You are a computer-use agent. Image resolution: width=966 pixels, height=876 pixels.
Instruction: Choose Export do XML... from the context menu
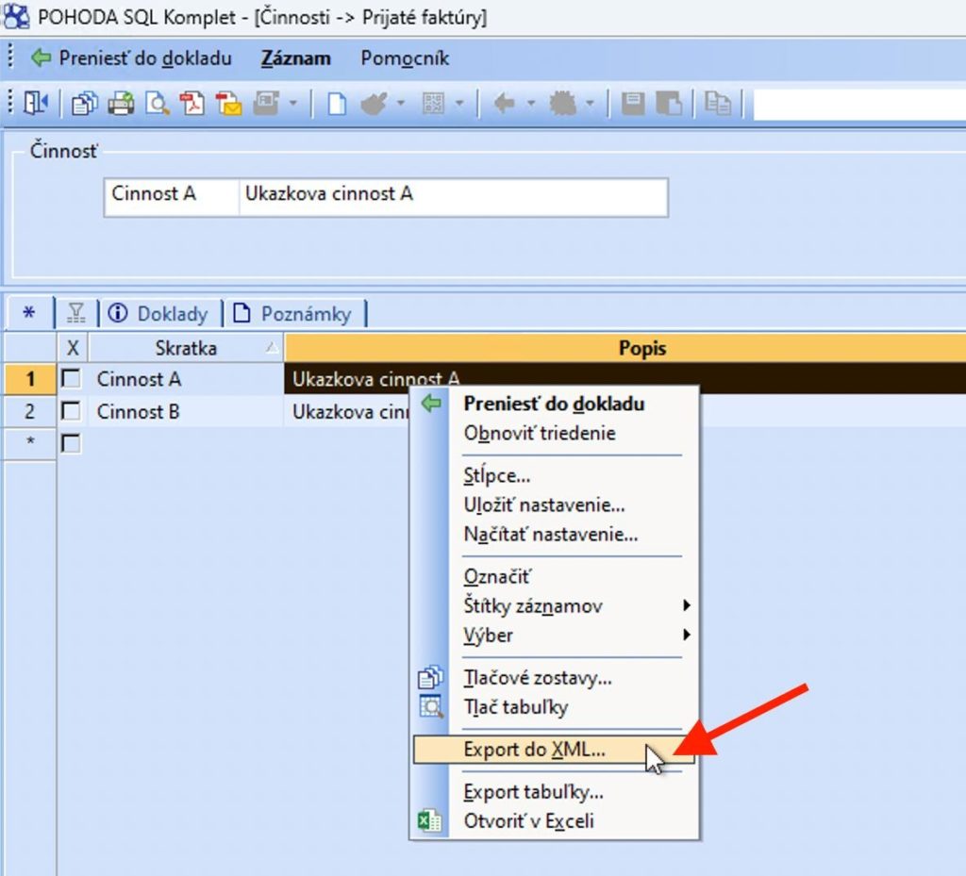click(x=554, y=750)
